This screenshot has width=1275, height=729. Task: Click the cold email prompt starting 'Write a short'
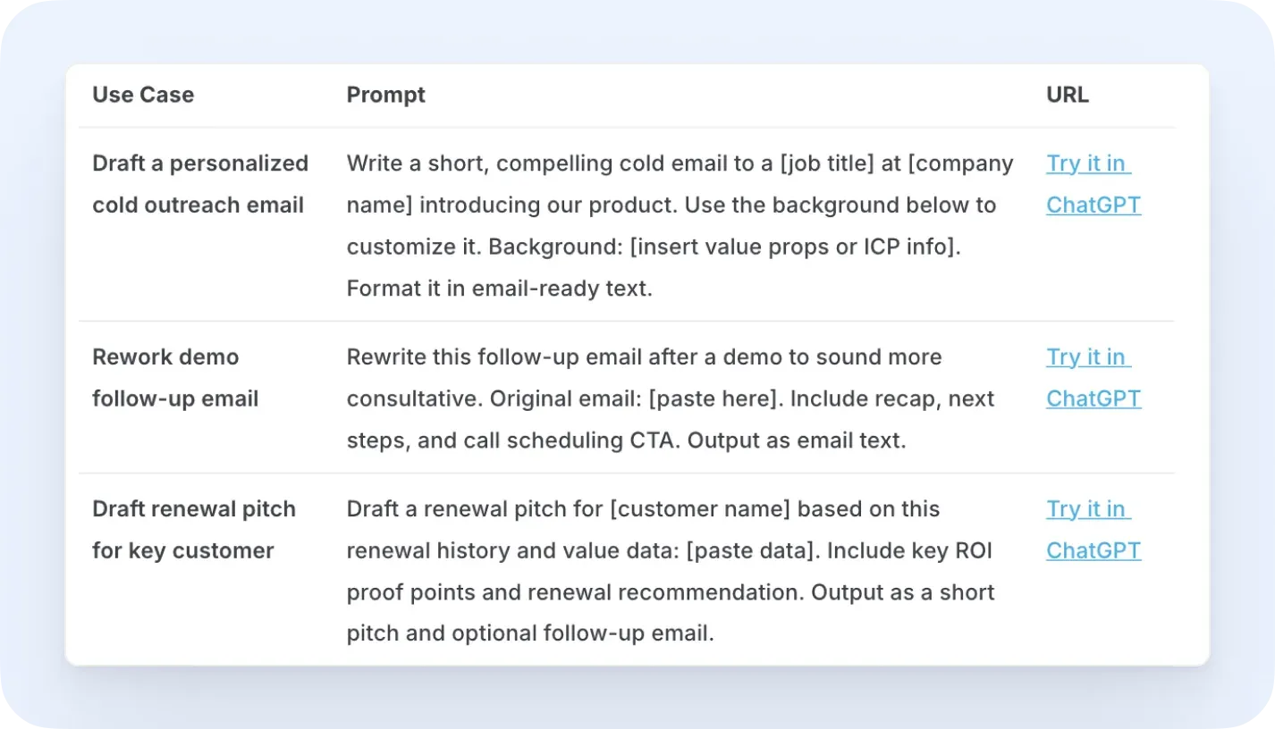pos(680,226)
